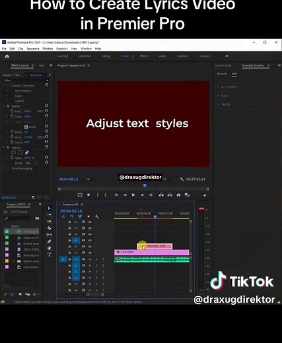Screen dimensions: 282x343
Task: Select the Razor tool
Action: point(49,228)
